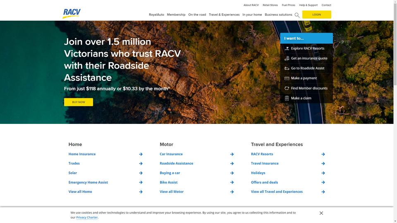This screenshot has width=397, height=223.
Task: Click the I want to... panel header
Action: click(306, 38)
